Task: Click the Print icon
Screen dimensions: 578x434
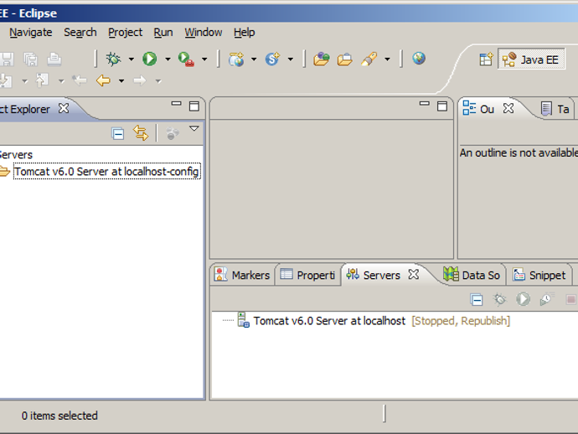Action: click(54, 59)
